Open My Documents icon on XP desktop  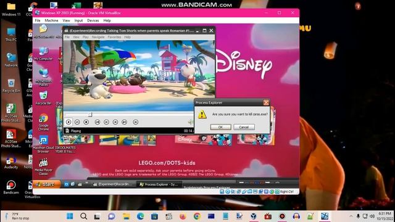[x=44, y=31]
